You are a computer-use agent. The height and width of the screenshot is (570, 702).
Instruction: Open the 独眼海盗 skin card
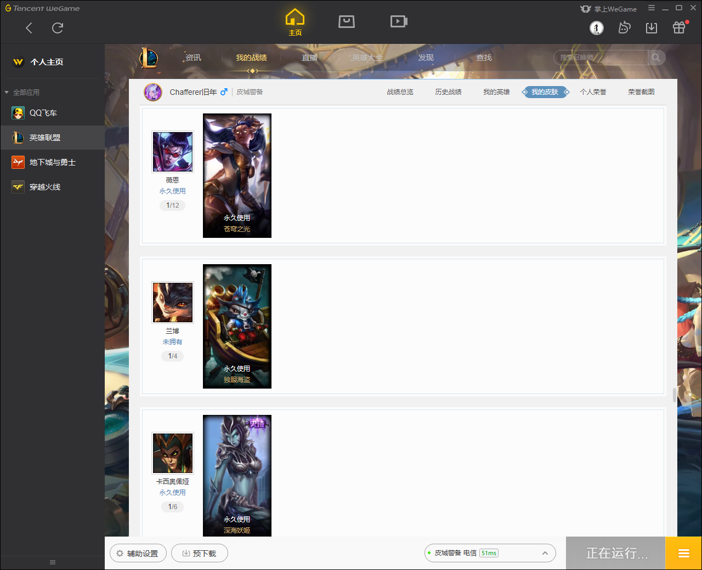237,326
